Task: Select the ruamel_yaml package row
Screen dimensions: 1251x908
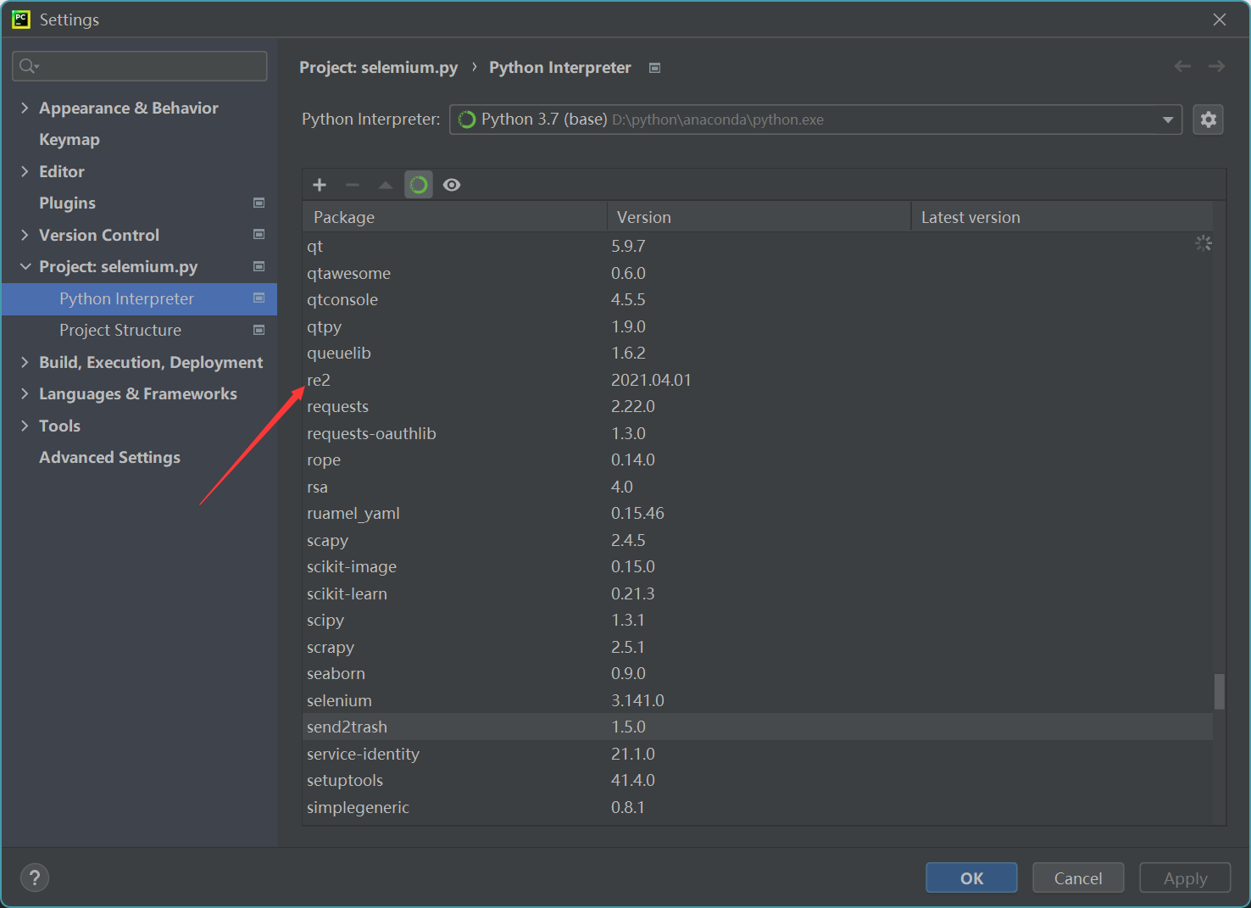Action: (758, 513)
